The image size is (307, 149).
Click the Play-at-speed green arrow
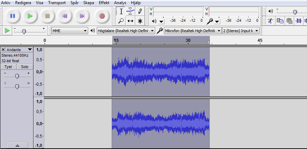coord(7,30)
